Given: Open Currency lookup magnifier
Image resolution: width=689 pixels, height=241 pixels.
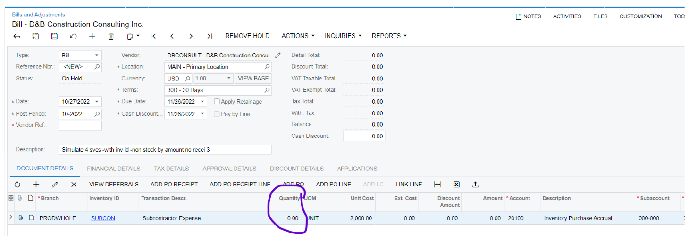Looking at the screenshot, I should 187,79.
